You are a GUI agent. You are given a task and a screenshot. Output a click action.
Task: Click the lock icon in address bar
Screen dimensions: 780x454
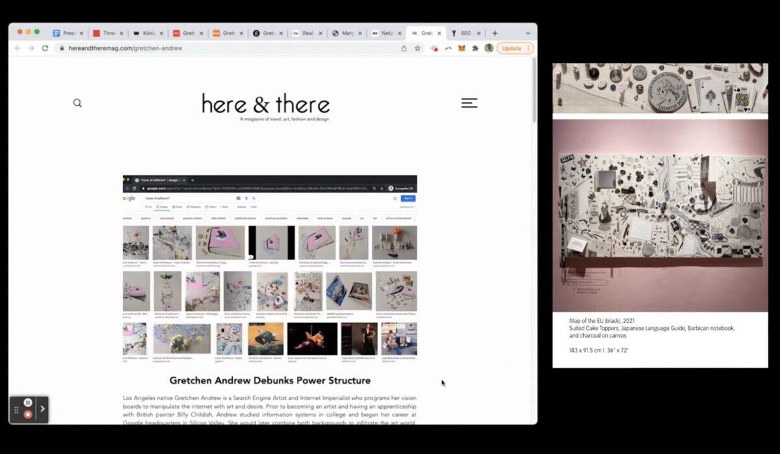tap(62, 48)
